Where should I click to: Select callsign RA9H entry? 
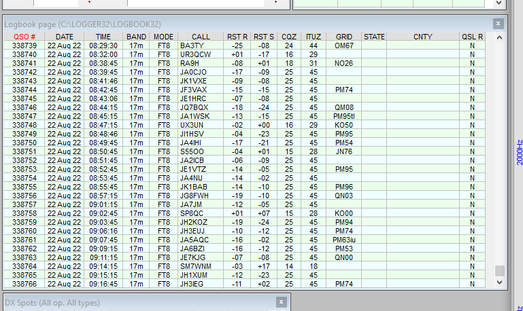[x=201, y=63]
